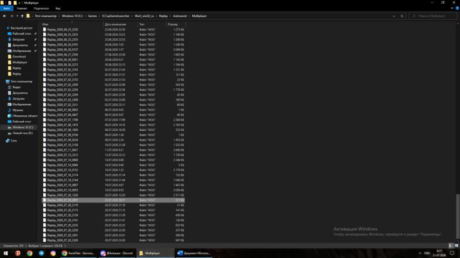Image resolution: width=460 pixels, height=258 pixels.
Task: Go up one folder level
Action: click(x=22, y=16)
